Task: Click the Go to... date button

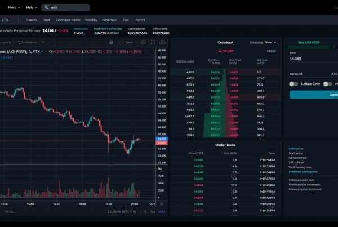Action: 10,212
